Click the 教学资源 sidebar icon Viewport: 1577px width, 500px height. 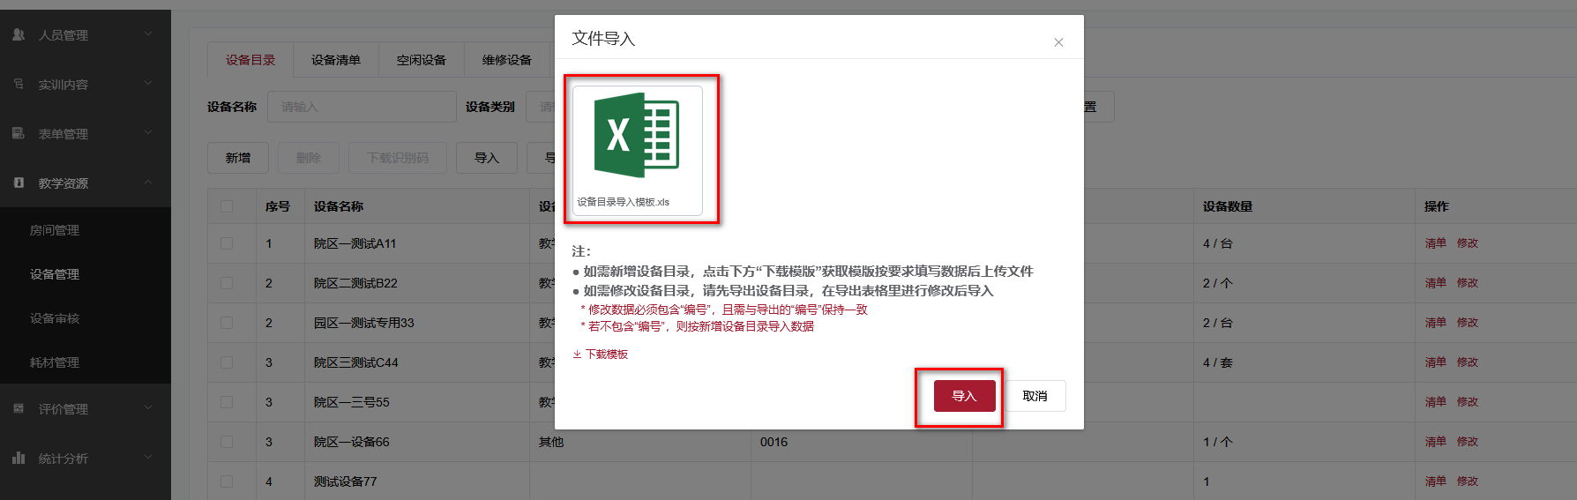[x=19, y=183]
